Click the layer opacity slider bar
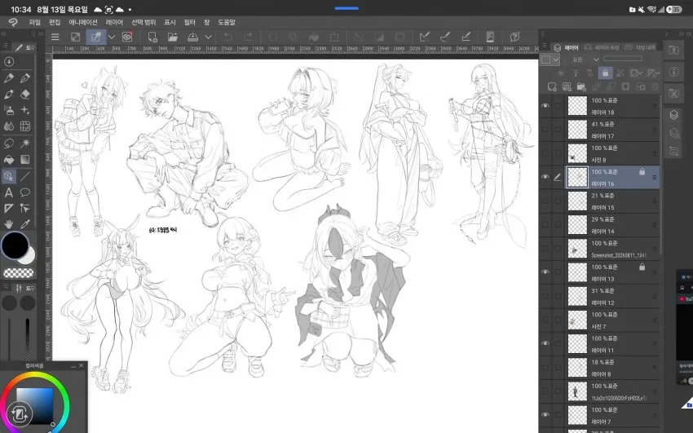Viewport: 693px width, 433px height. (623, 59)
